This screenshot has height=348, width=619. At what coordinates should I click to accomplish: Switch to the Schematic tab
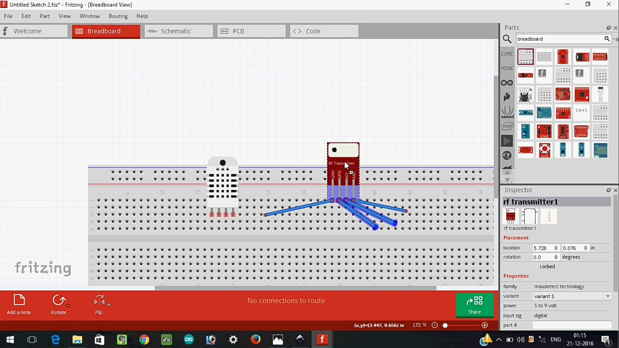pyautogui.click(x=178, y=31)
